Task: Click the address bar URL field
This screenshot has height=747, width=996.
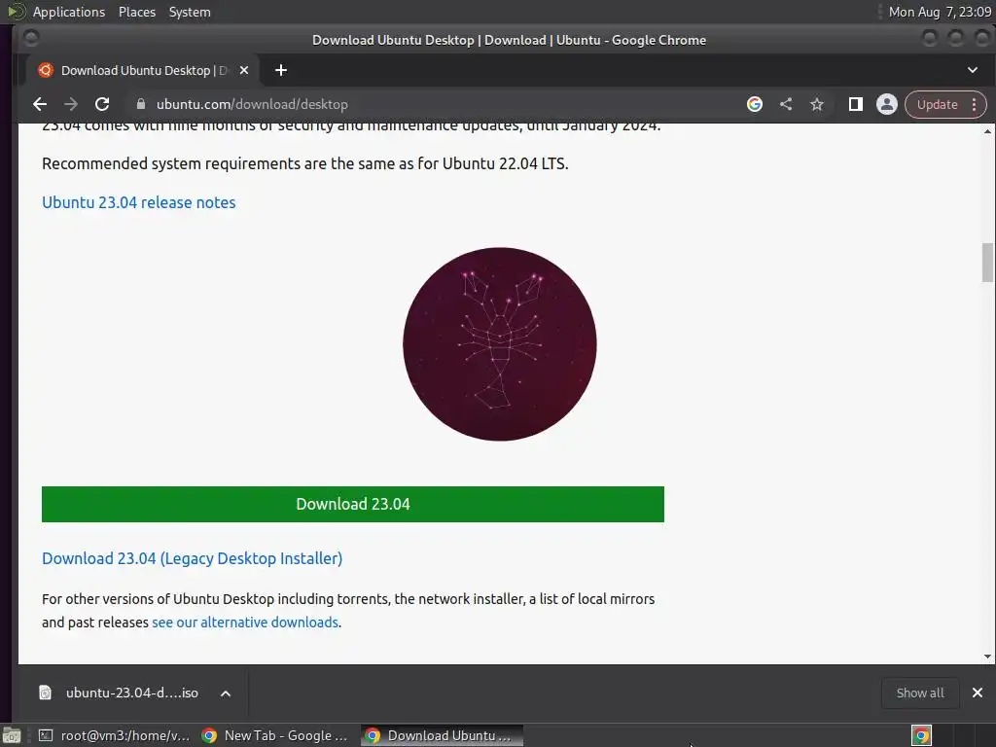Action: click(439, 104)
